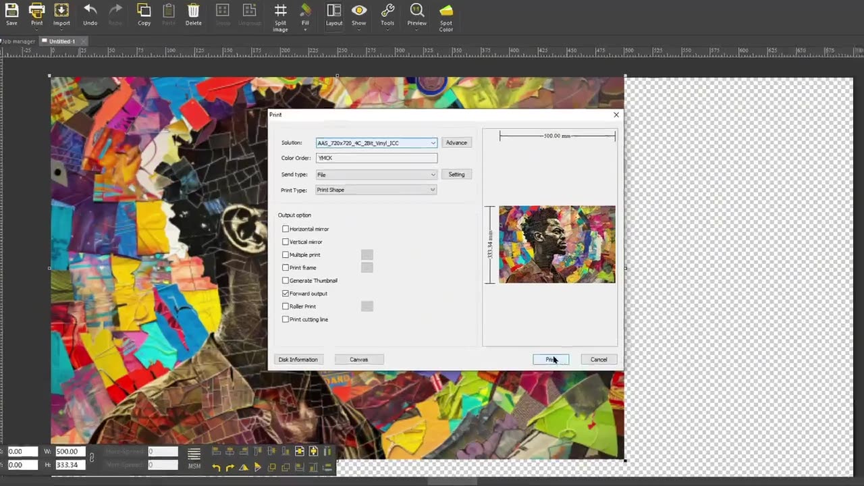
Task: Open the Split image tool
Action: 280,18
